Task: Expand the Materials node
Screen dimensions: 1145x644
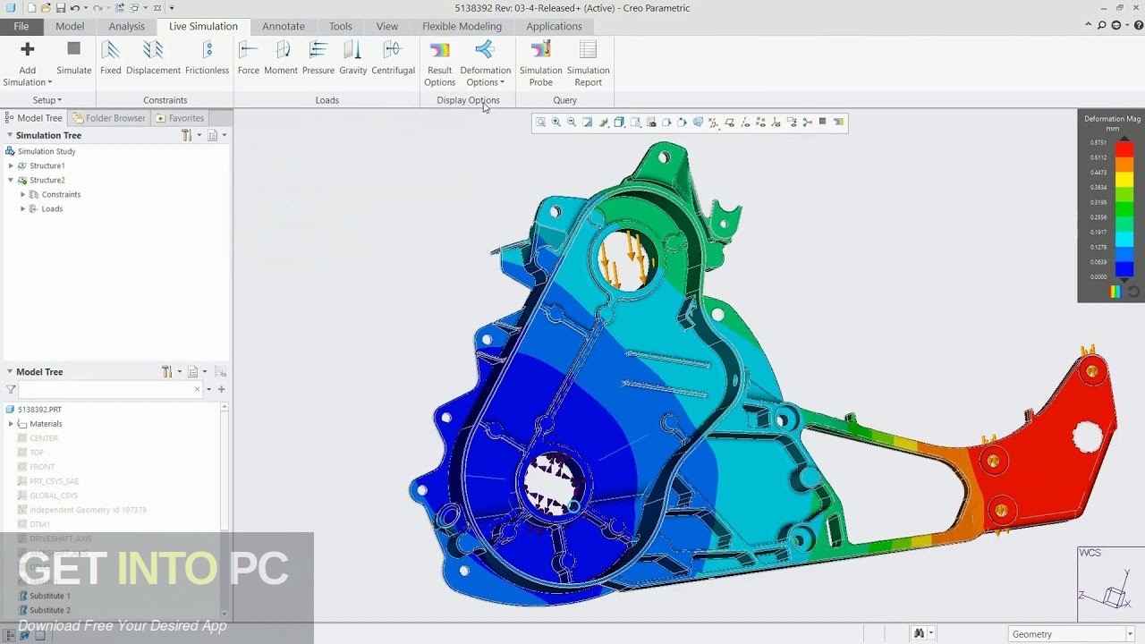Action: click(11, 424)
